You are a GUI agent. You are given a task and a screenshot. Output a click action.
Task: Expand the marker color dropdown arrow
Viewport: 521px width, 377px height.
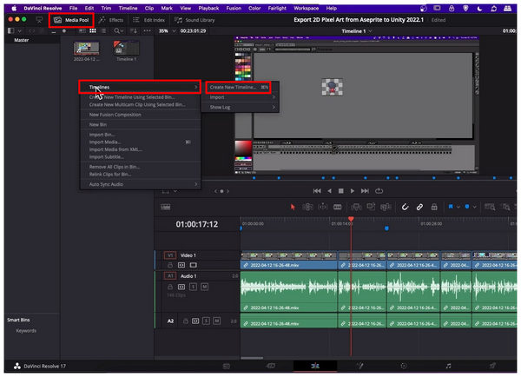click(474, 207)
